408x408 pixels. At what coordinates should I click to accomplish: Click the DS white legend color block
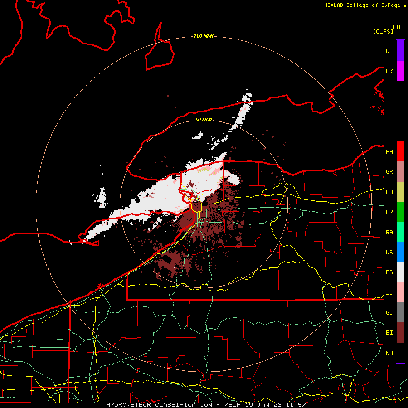[400, 272]
